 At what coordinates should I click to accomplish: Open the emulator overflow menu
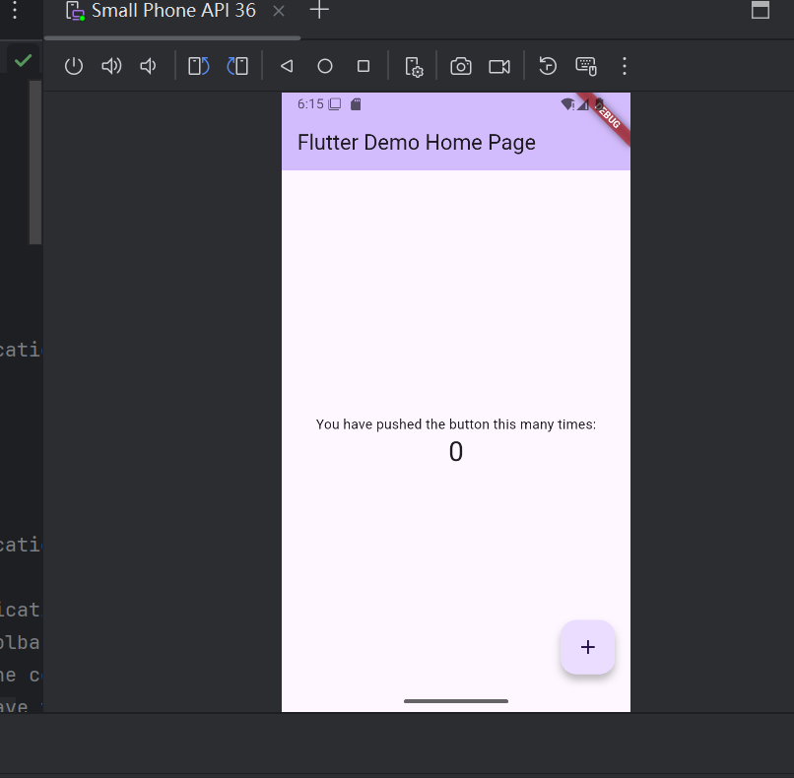click(624, 66)
